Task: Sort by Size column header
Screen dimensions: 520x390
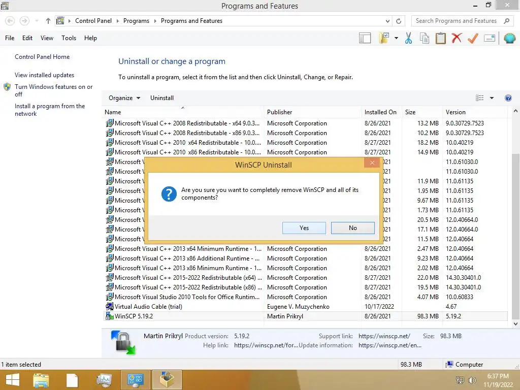Action: 422,112
